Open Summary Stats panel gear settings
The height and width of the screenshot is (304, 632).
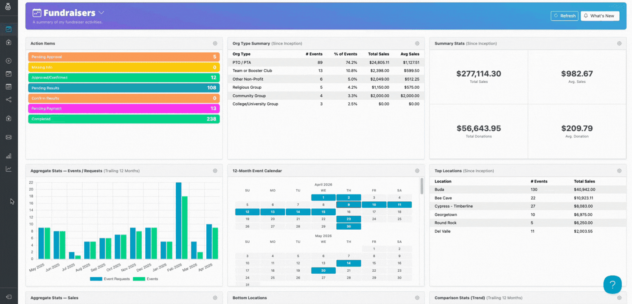coord(619,43)
